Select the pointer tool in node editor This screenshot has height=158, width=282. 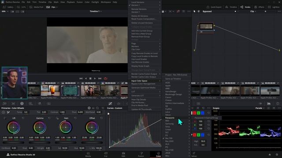coord(194,11)
